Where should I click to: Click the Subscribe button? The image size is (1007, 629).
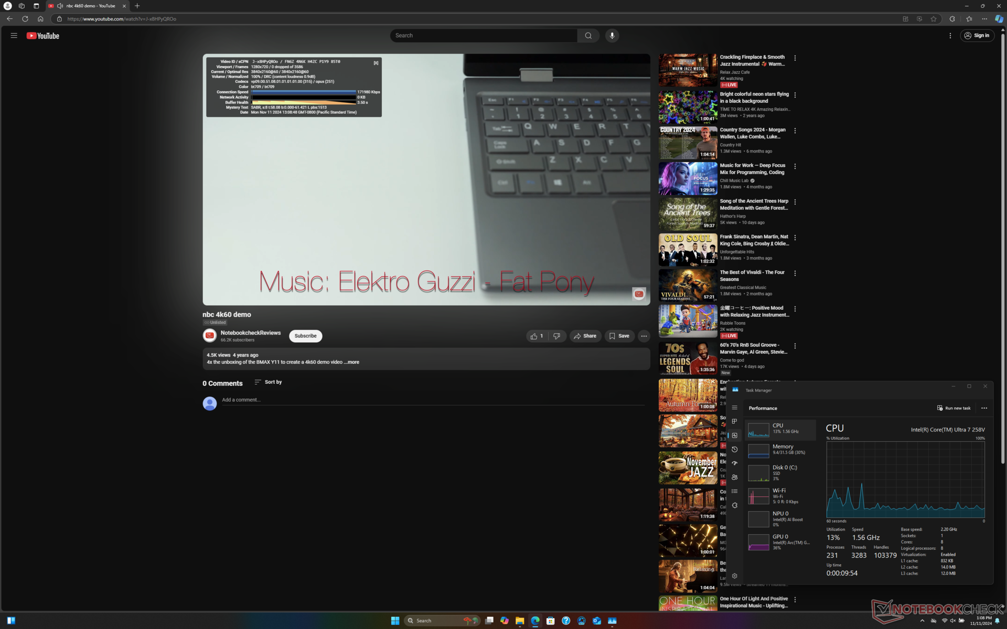tap(305, 336)
